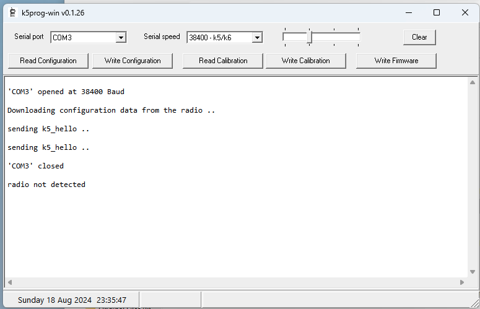Image resolution: width=480 pixels, height=309 pixels.
Task: Click the date and time in status bar
Action: [x=72, y=300]
